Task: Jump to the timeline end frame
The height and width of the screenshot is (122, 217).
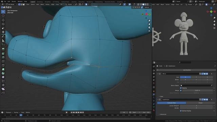Action: tap(83, 113)
